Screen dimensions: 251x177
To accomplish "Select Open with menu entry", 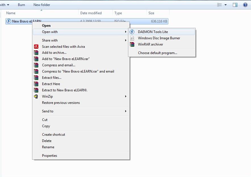I will click(81, 32).
